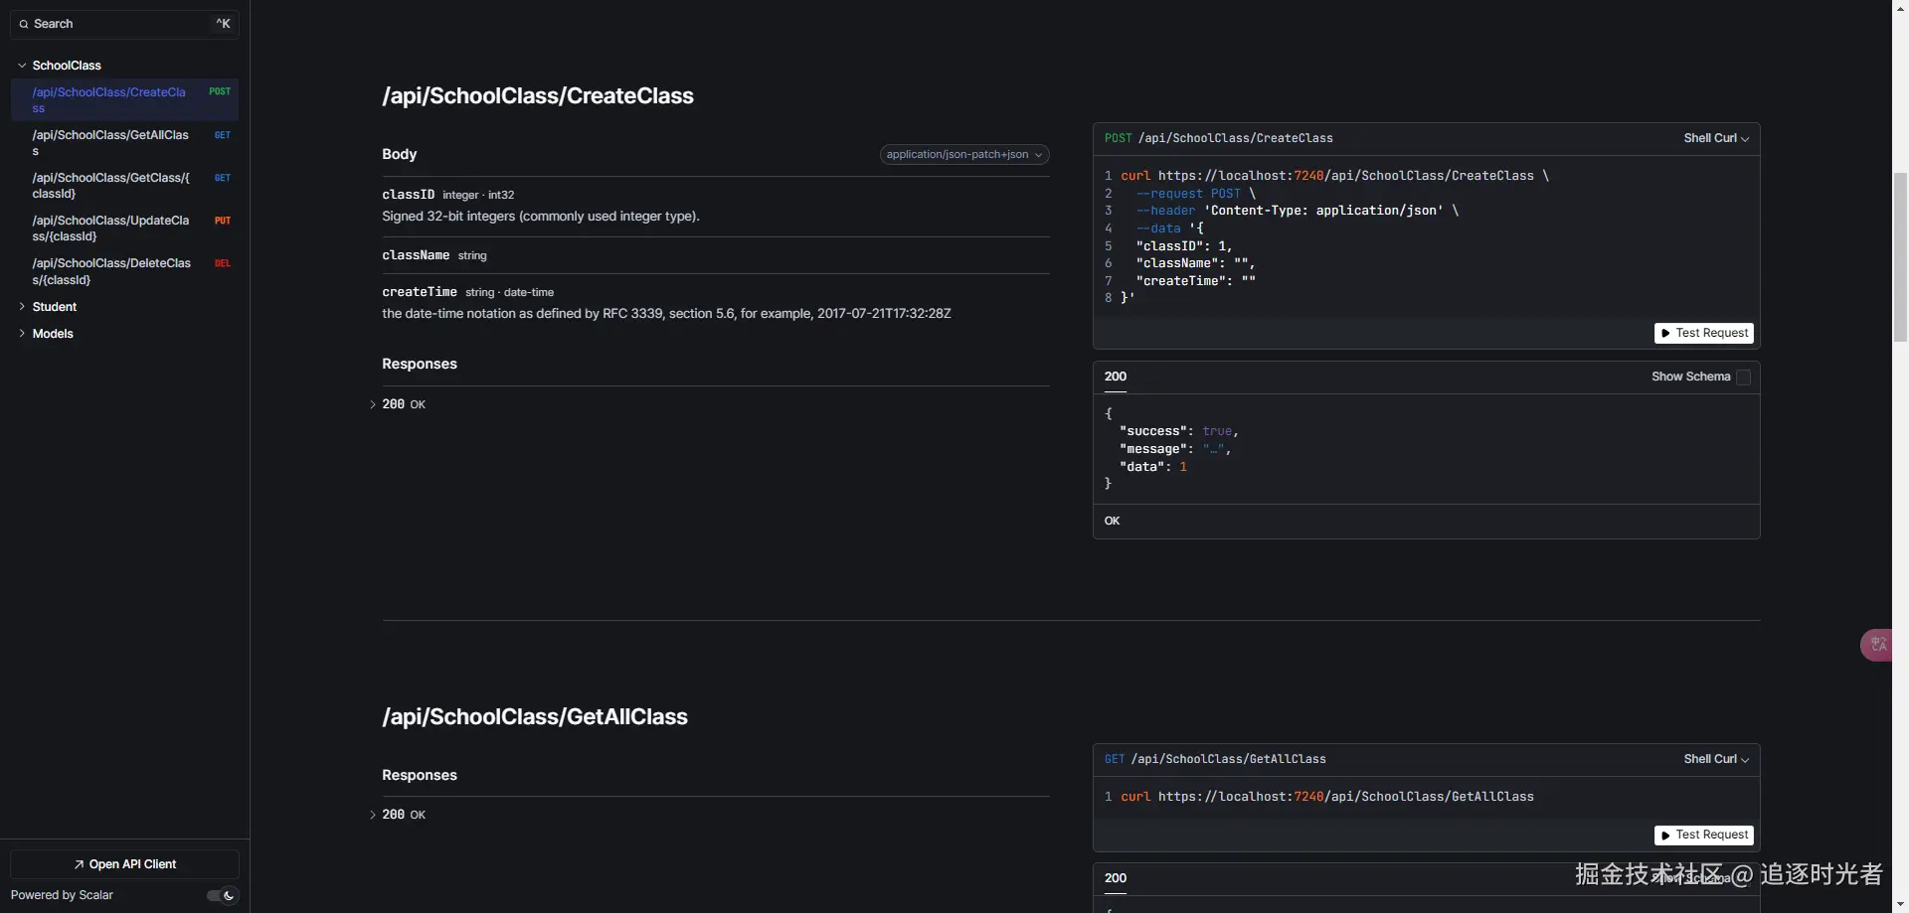The width and height of the screenshot is (1909, 913).
Task: Click GET badge beside GetAllClass sidebar item
Action: [x=223, y=135]
